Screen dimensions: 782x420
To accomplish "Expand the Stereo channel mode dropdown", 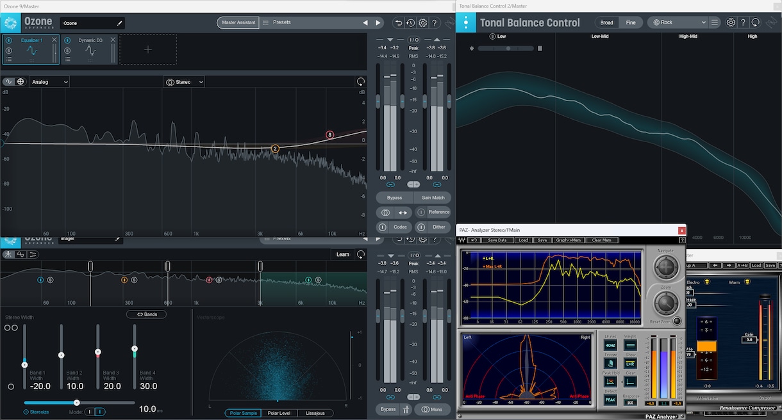I will coord(184,82).
